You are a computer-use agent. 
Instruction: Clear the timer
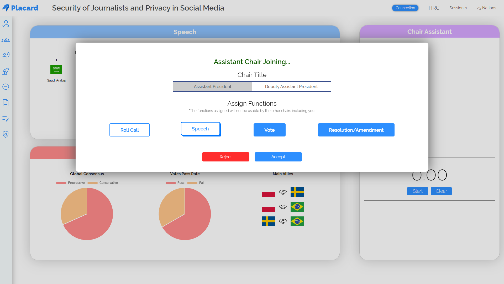coord(441,191)
